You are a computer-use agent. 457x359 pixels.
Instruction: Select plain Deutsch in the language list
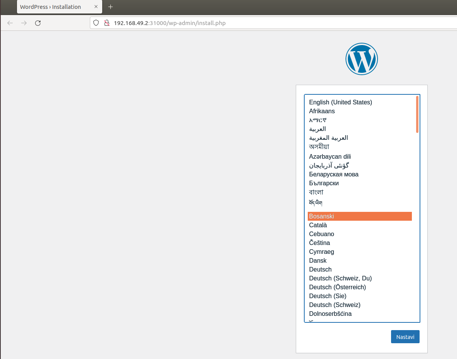(x=360, y=270)
